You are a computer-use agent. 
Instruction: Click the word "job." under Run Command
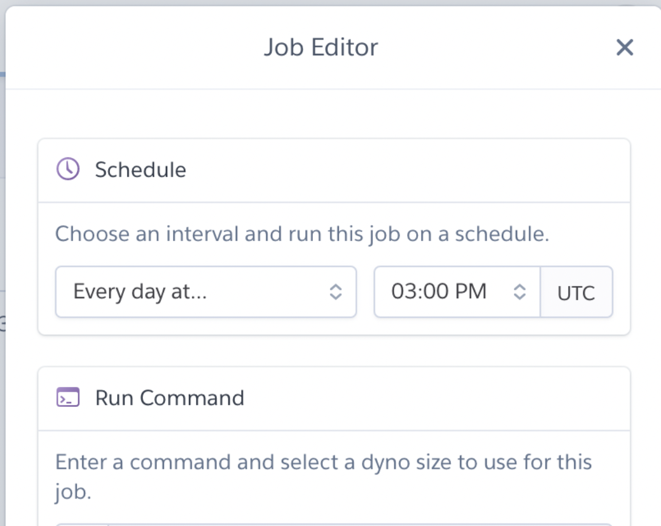pos(73,491)
